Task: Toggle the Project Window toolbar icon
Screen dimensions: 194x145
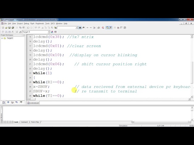Action: [x=107, y=27]
